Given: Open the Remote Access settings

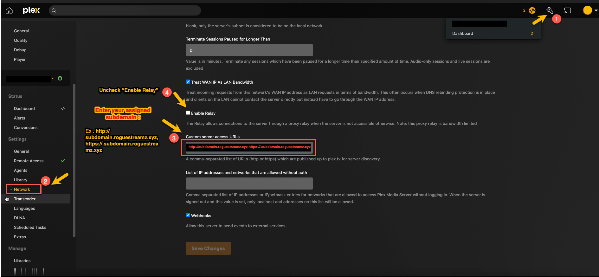Looking at the screenshot, I should pyautogui.click(x=29, y=161).
